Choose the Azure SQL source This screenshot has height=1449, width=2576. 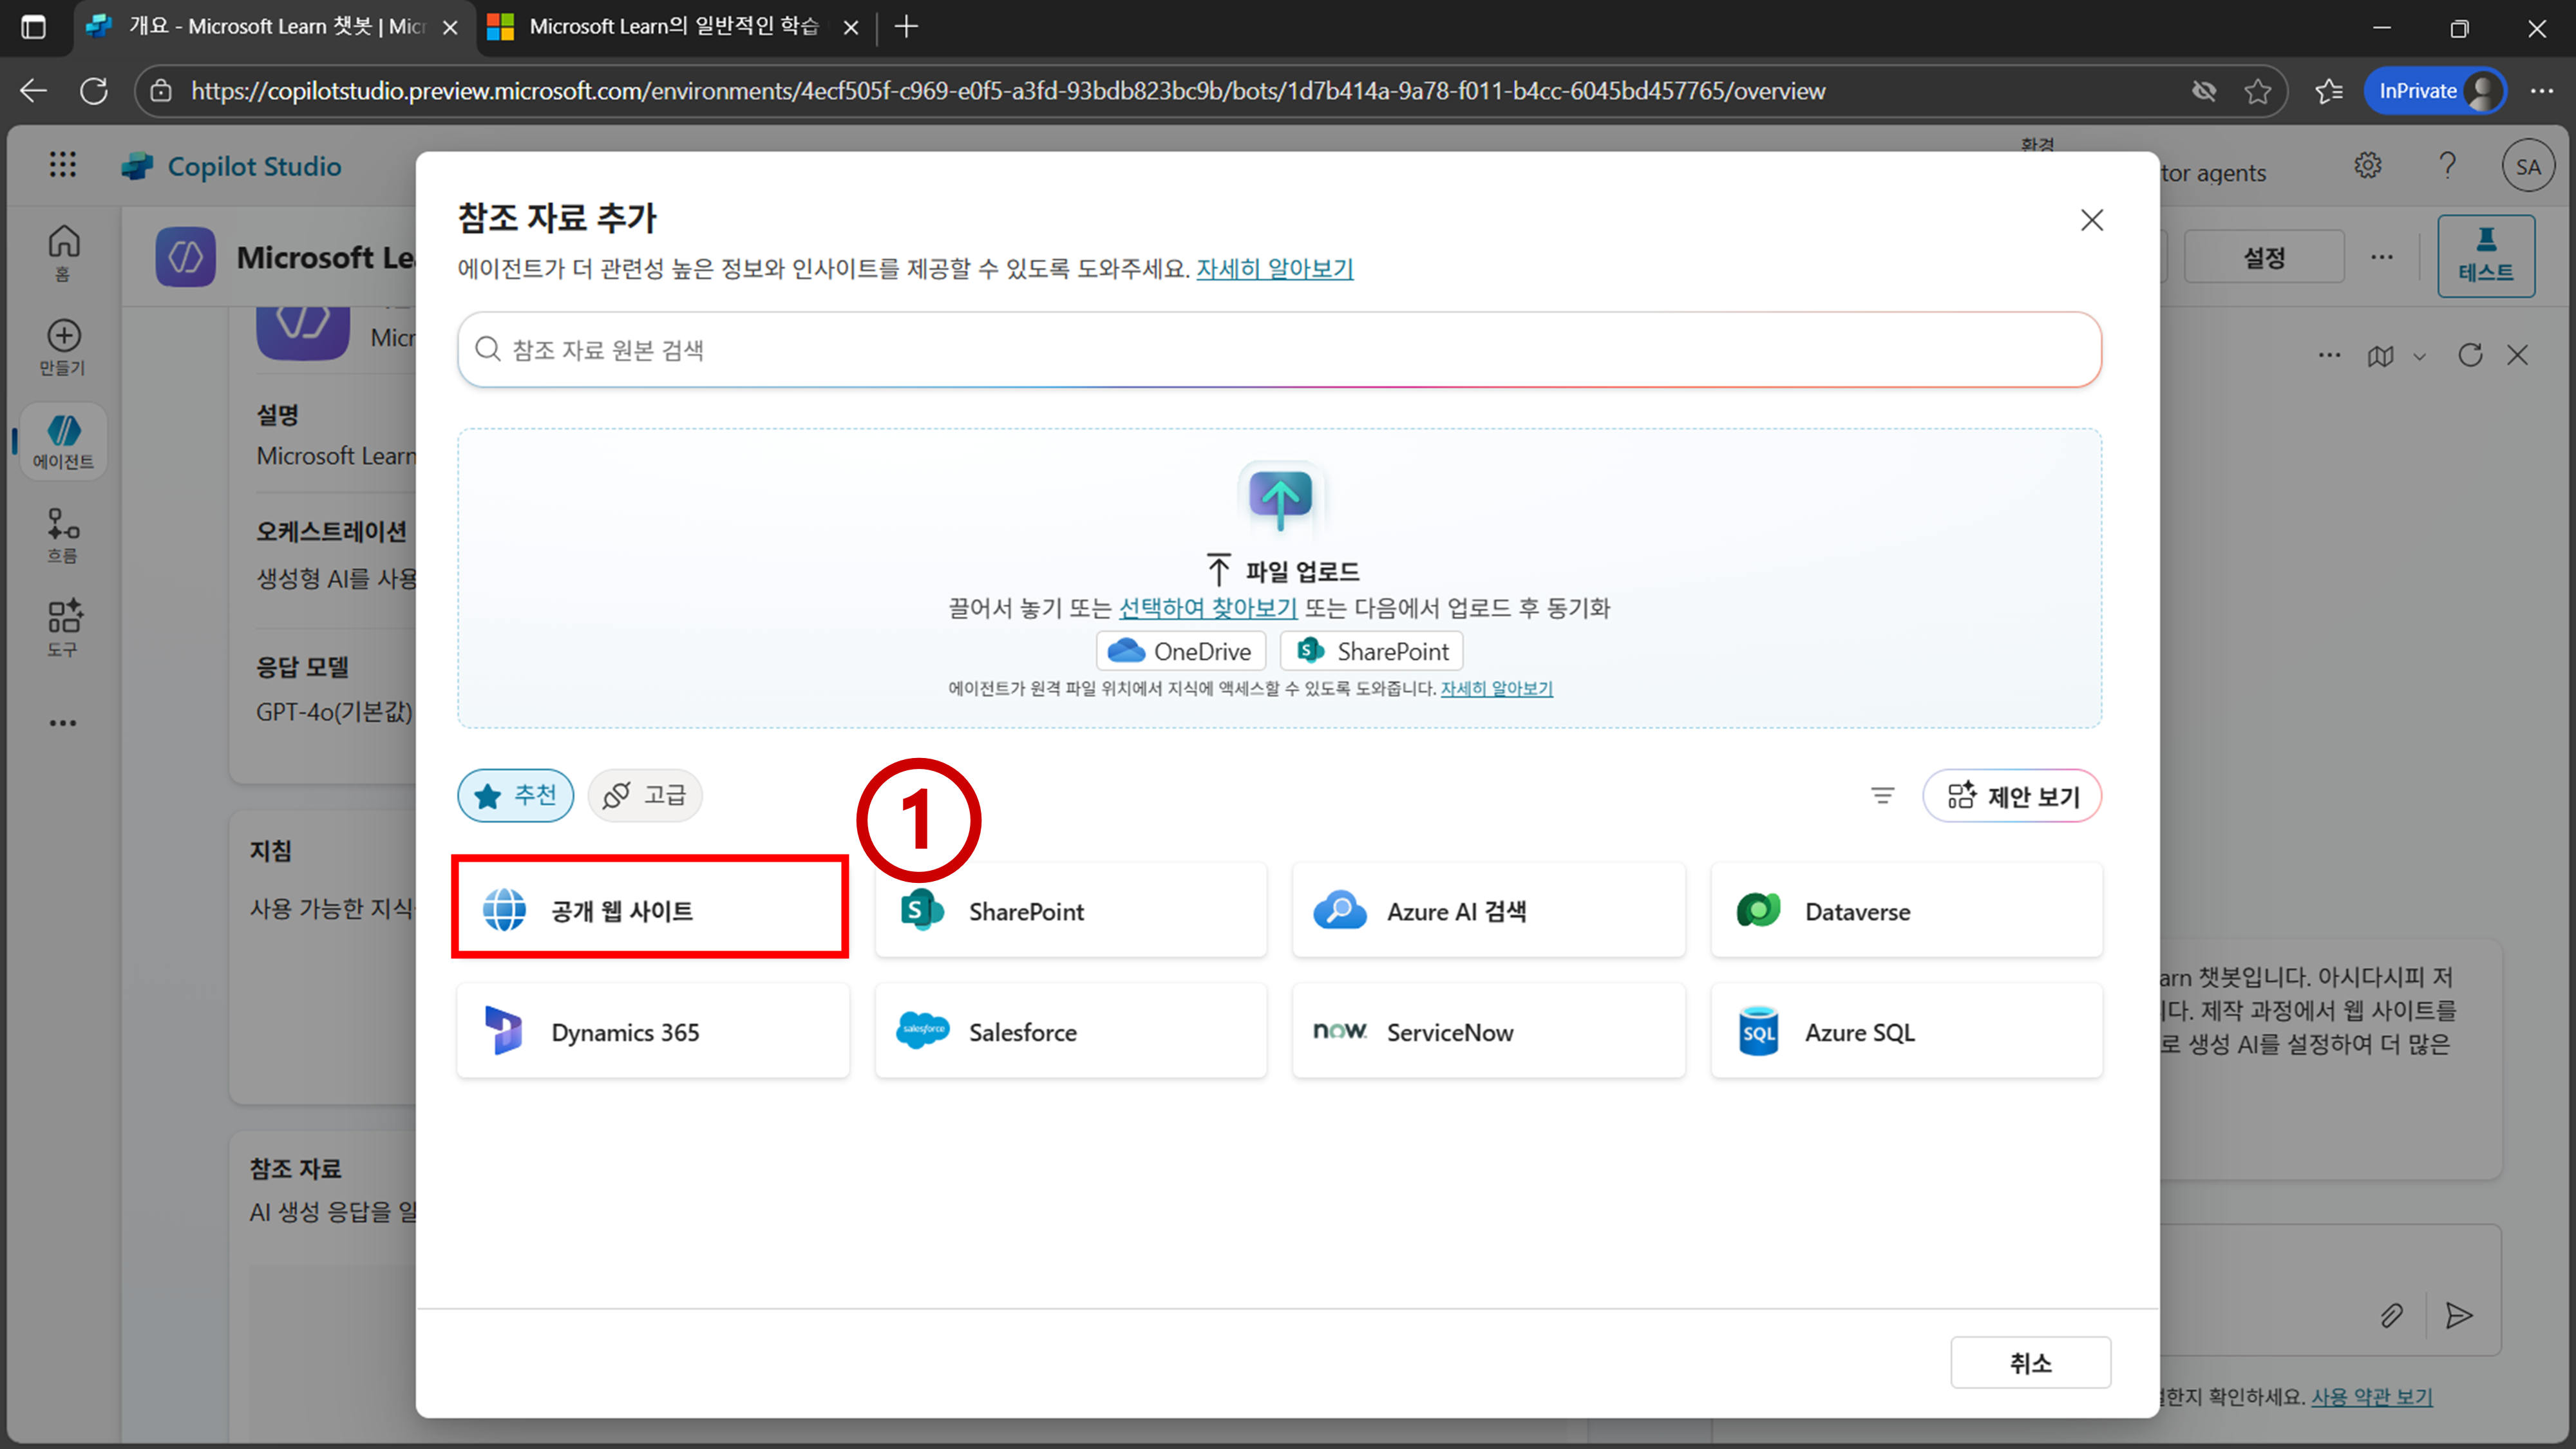click(1906, 1031)
